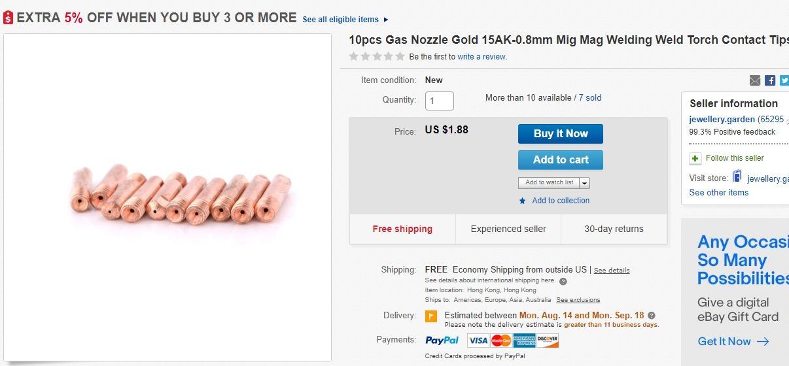The width and height of the screenshot is (789, 366).
Task: Click See exclusions link
Action: pyautogui.click(x=578, y=300)
